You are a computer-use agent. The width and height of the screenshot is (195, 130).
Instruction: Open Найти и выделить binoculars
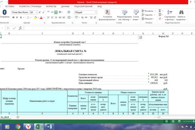tap(181, 15)
